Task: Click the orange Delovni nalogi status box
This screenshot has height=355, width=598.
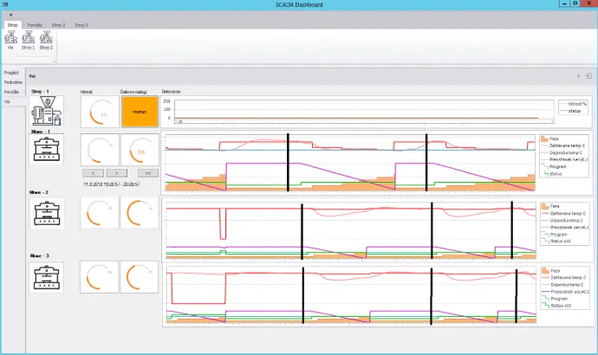Action: click(140, 111)
